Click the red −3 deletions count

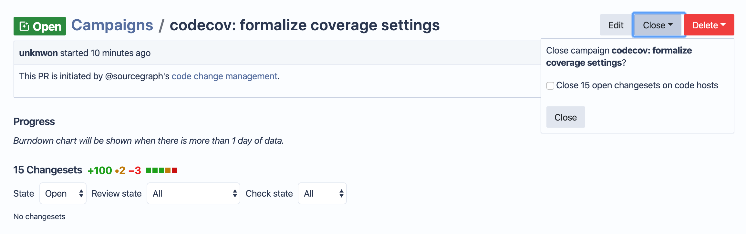[x=135, y=171]
